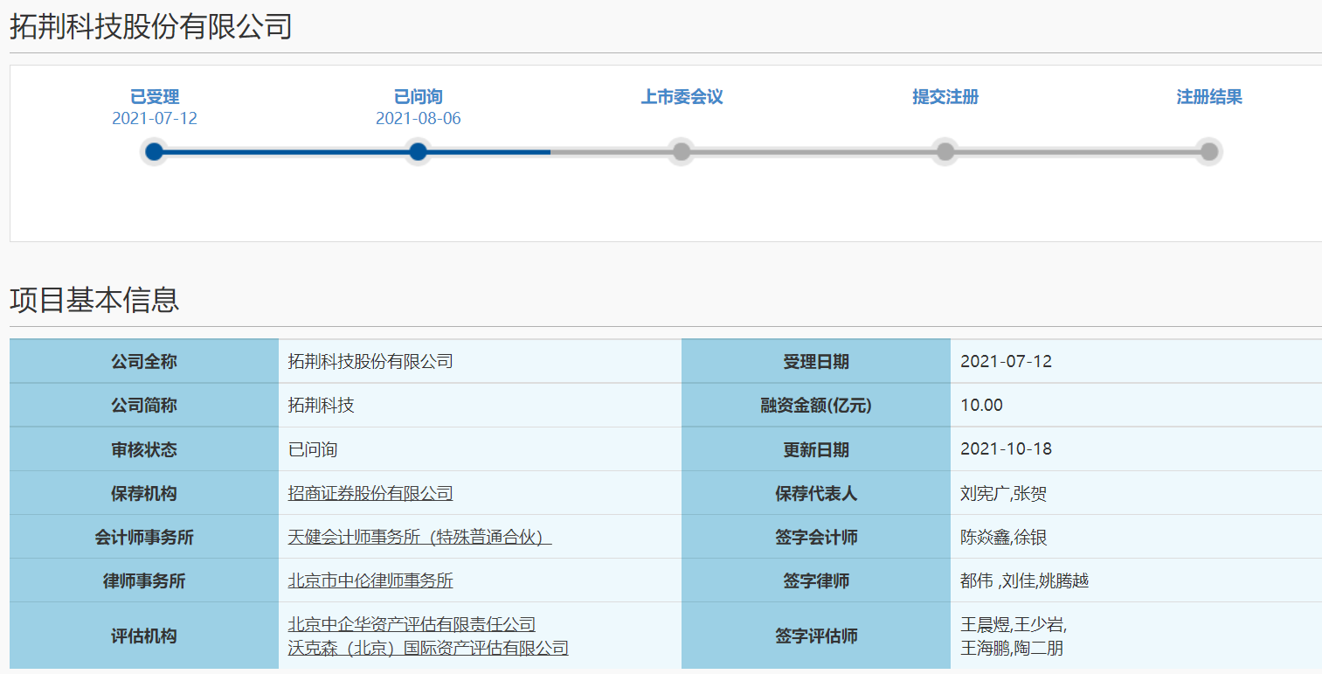The height and width of the screenshot is (674, 1322).
Task: Open 北京中企华资产评估有限责任公司 link
Action: [412, 624]
